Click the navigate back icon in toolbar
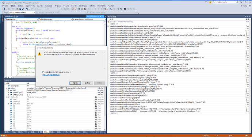This screenshot has width=252, height=137. click(4, 9)
